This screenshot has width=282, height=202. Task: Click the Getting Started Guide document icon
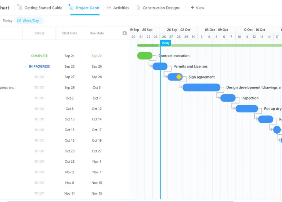click(20, 8)
